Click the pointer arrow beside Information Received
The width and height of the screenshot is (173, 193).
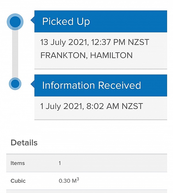(x=33, y=84)
